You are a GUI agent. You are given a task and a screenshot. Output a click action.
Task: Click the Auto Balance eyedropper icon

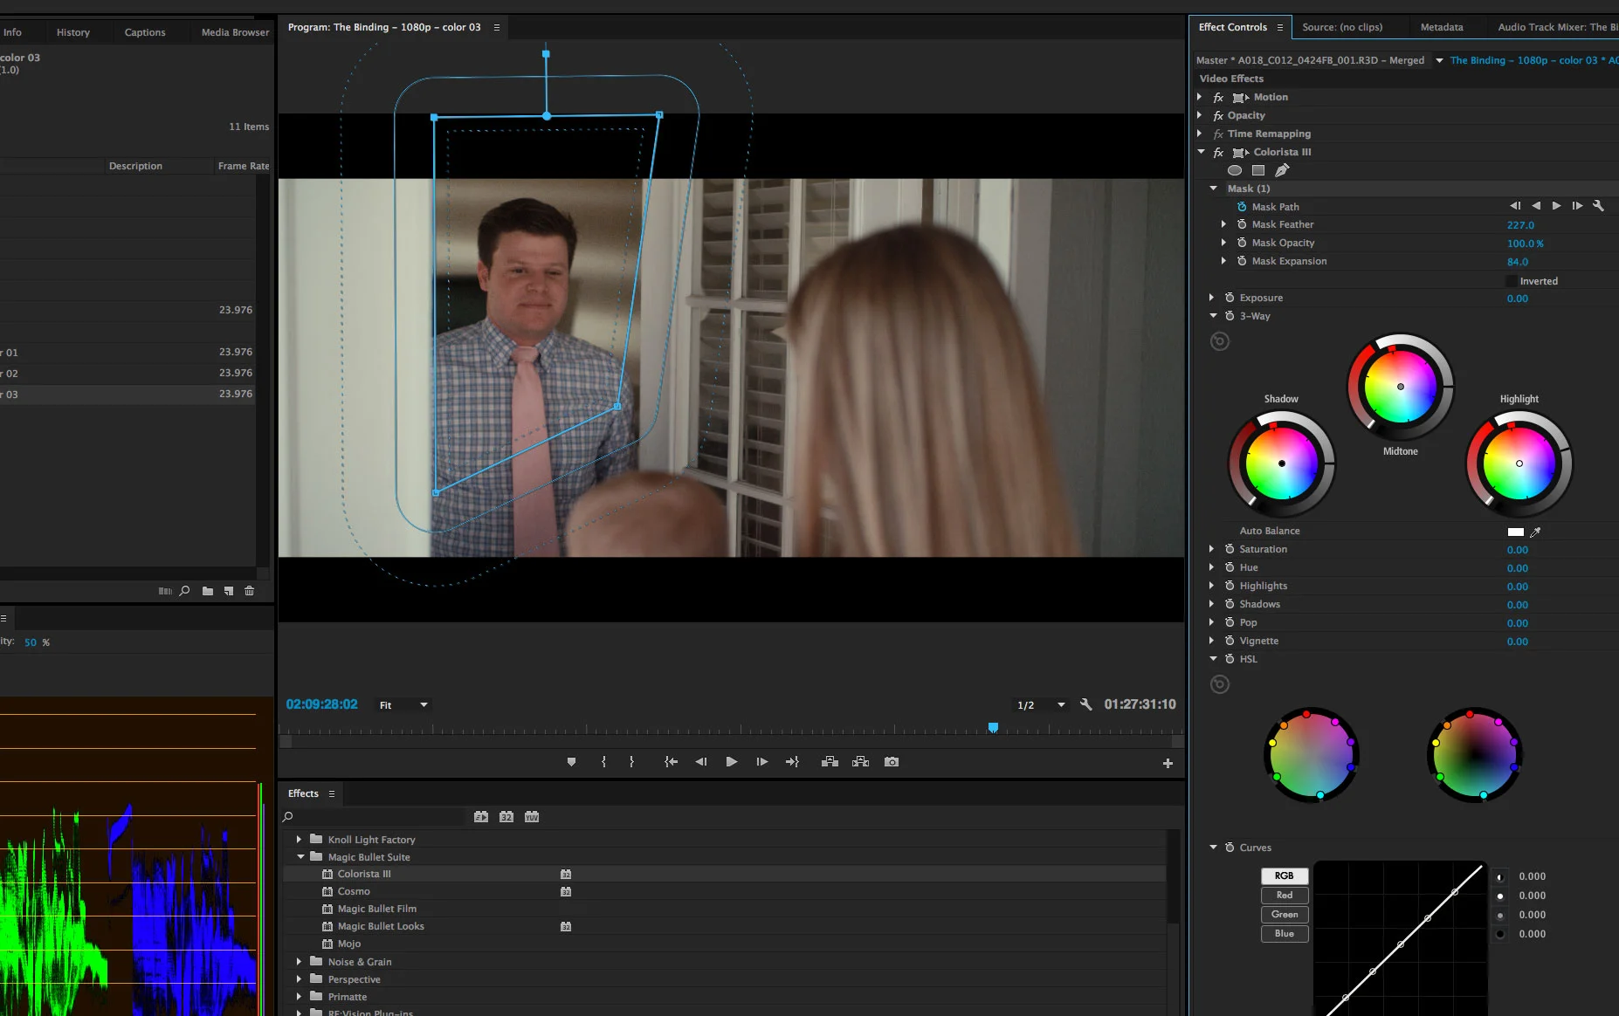coord(1535,532)
